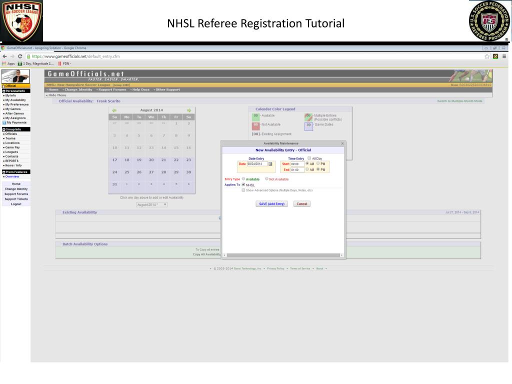The width and height of the screenshot is (512, 384).
Task: Click the official's profile photo thumbnail
Action: pyautogui.click(x=15, y=76)
